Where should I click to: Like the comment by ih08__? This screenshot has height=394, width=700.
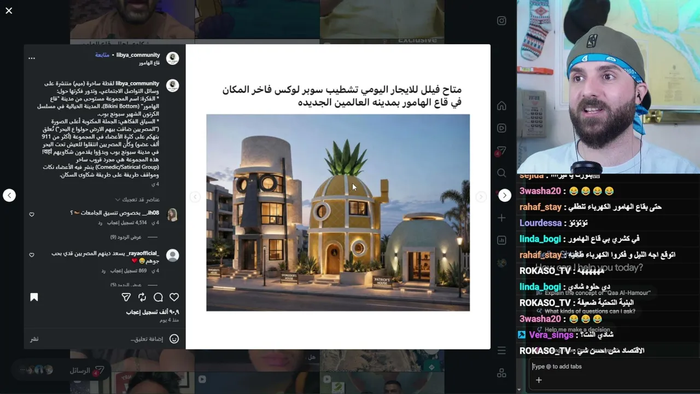click(x=32, y=215)
